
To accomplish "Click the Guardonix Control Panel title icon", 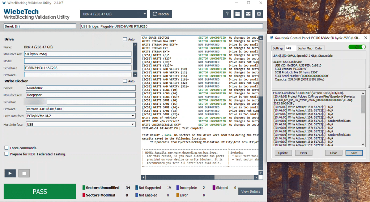I will point(271,38).
